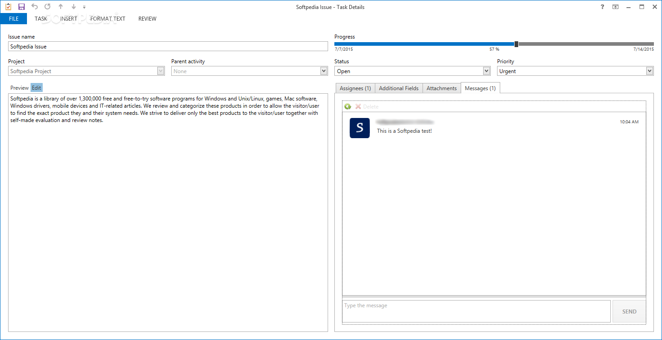Open the Quick Access Toolbar customize menu
Image resolution: width=662 pixels, height=340 pixels.
click(x=84, y=7)
